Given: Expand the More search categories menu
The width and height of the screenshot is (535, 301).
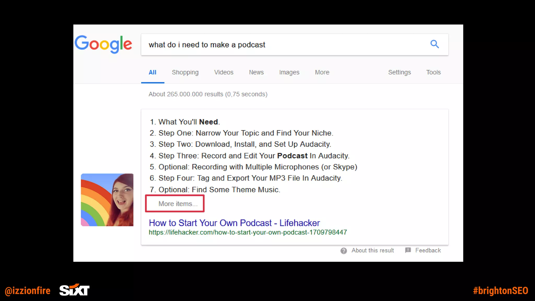Looking at the screenshot, I should tap(322, 72).
